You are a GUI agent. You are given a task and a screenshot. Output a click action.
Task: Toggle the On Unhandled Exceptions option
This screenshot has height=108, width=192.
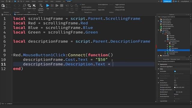coord(88,10)
